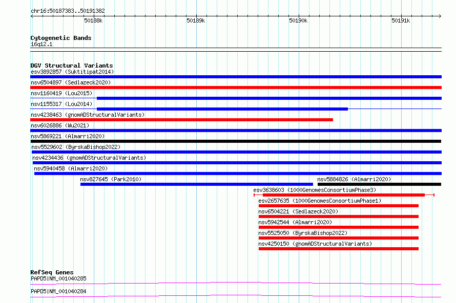Open the nsv6504897 (Sedlazeck2020) variant label
Viewport: 456px width, 303px height.
[71, 82]
